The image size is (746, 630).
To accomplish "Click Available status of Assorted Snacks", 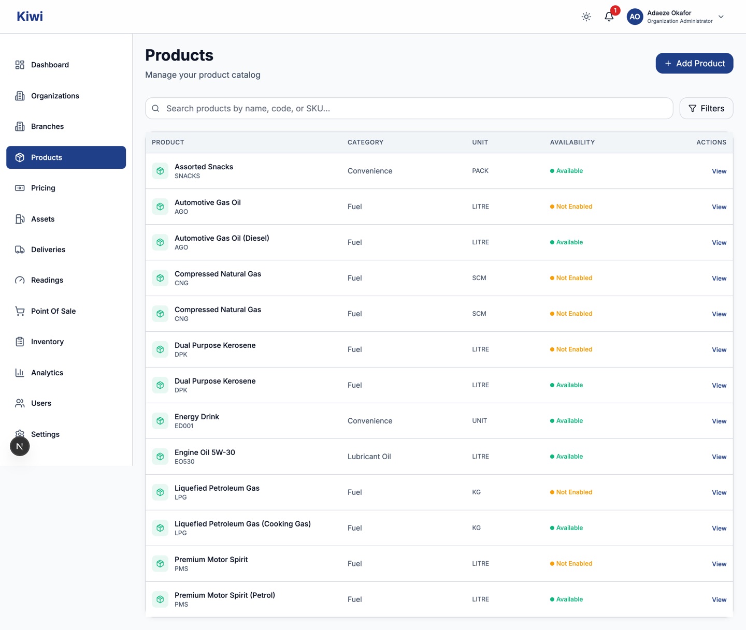I will 566,171.
